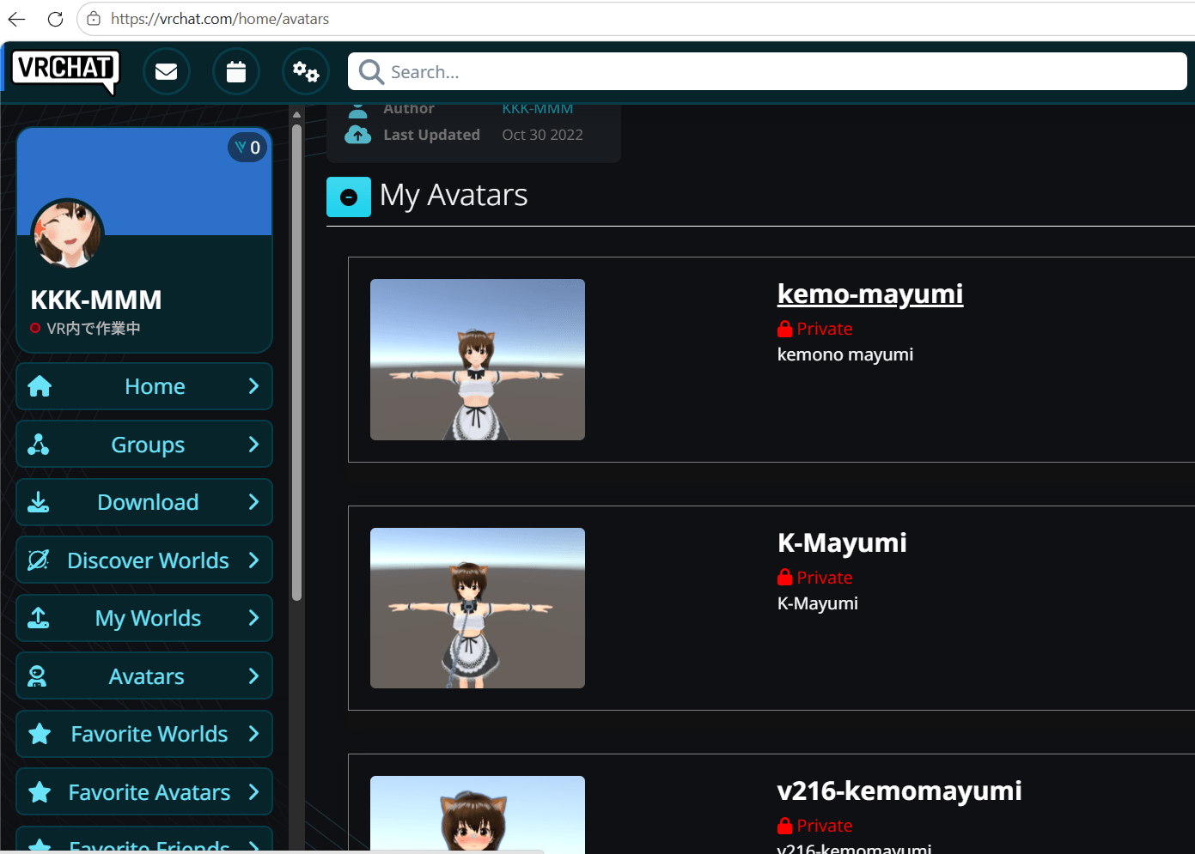Click the Download arrow icon
The width and height of the screenshot is (1195, 854).
[x=39, y=502]
